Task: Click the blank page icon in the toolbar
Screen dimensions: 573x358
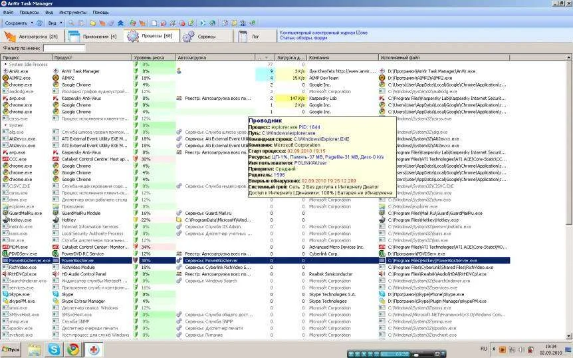Action: (154, 23)
